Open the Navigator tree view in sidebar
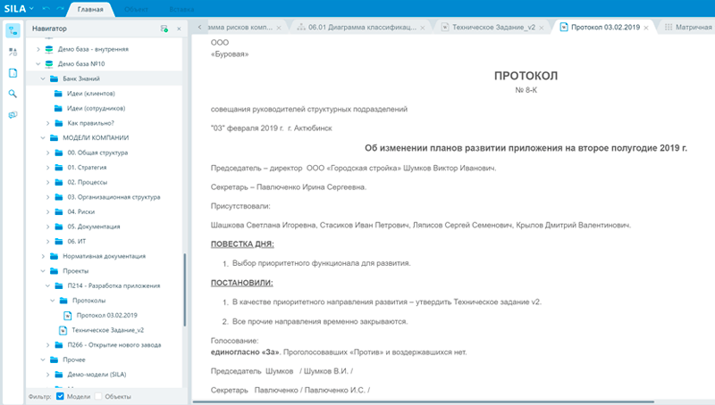The height and width of the screenshot is (405, 715). point(13,29)
